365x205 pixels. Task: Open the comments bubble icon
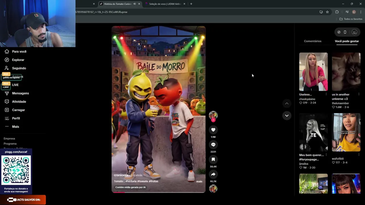click(213, 145)
